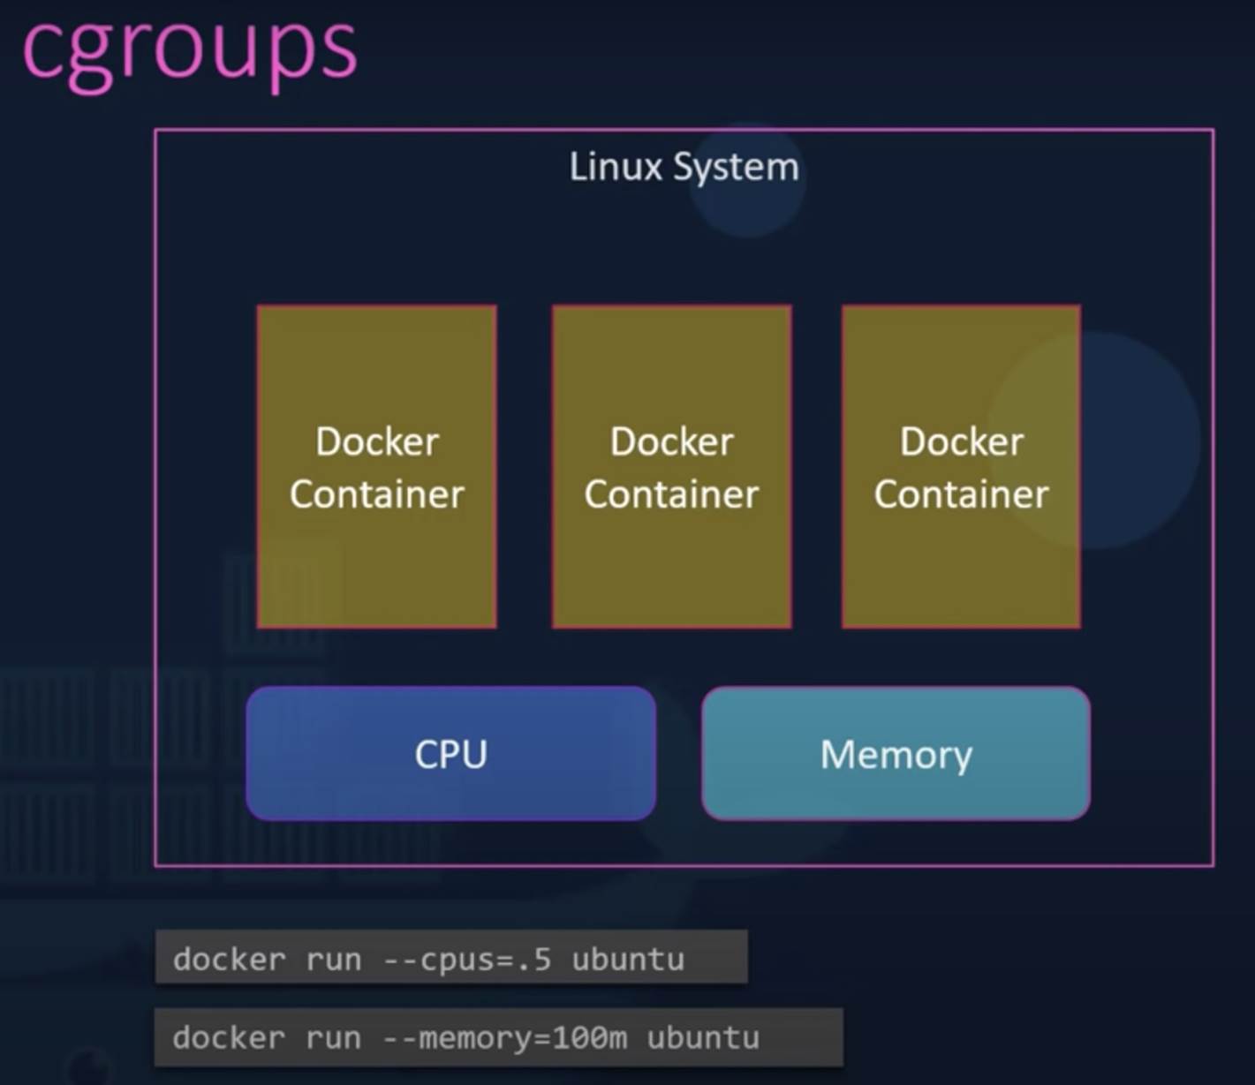This screenshot has height=1085, width=1255.
Task: Select the "Linux System" label
Action: coord(684,167)
